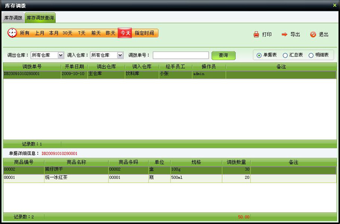This screenshot has height=224, width=340.
Task: Filter by 7天 date range
Action: tap(82, 33)
